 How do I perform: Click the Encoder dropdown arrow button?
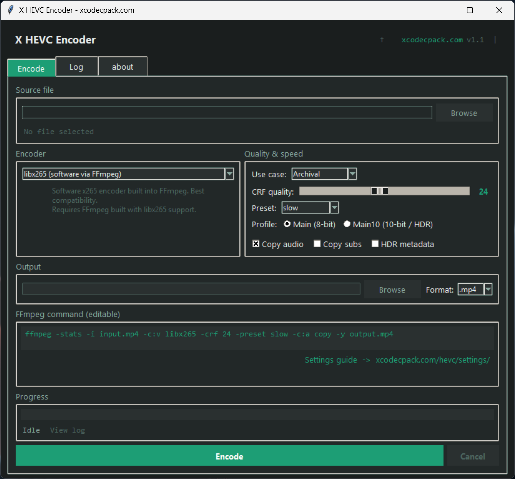tap(230, 174)
